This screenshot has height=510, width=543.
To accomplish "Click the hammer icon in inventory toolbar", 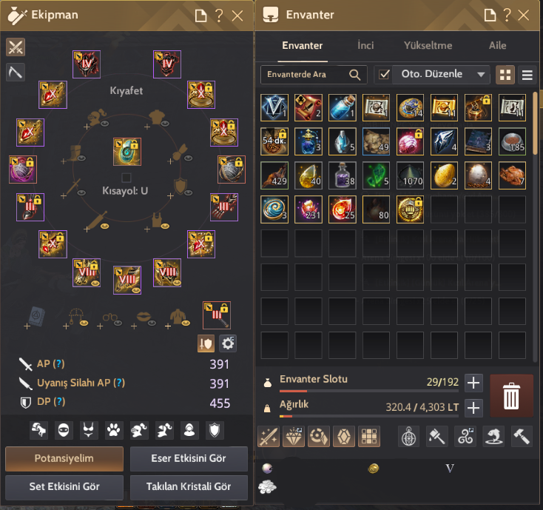I will tap(522, 436).
